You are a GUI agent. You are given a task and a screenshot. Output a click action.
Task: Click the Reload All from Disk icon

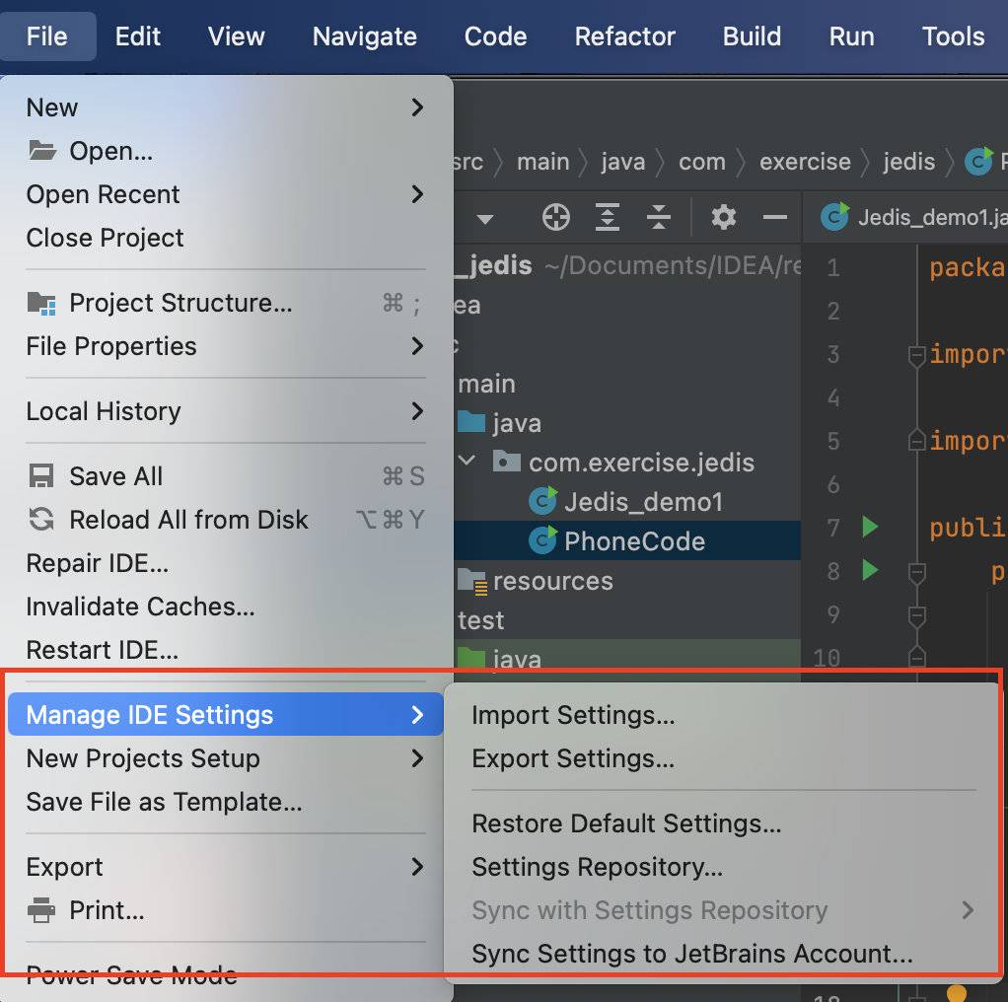point(41,520)
